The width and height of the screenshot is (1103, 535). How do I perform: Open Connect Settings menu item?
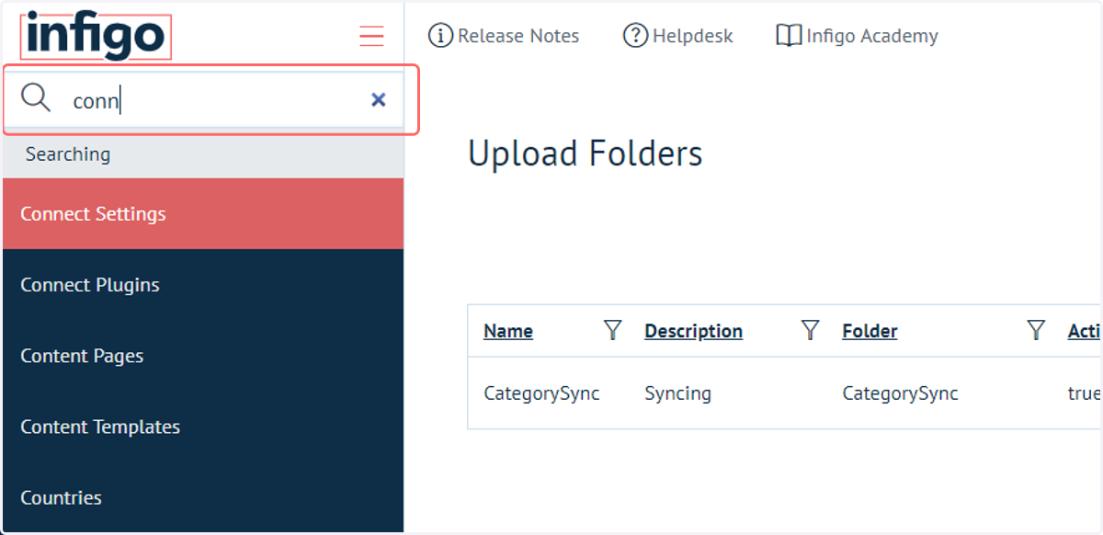(x=203, y=213)
